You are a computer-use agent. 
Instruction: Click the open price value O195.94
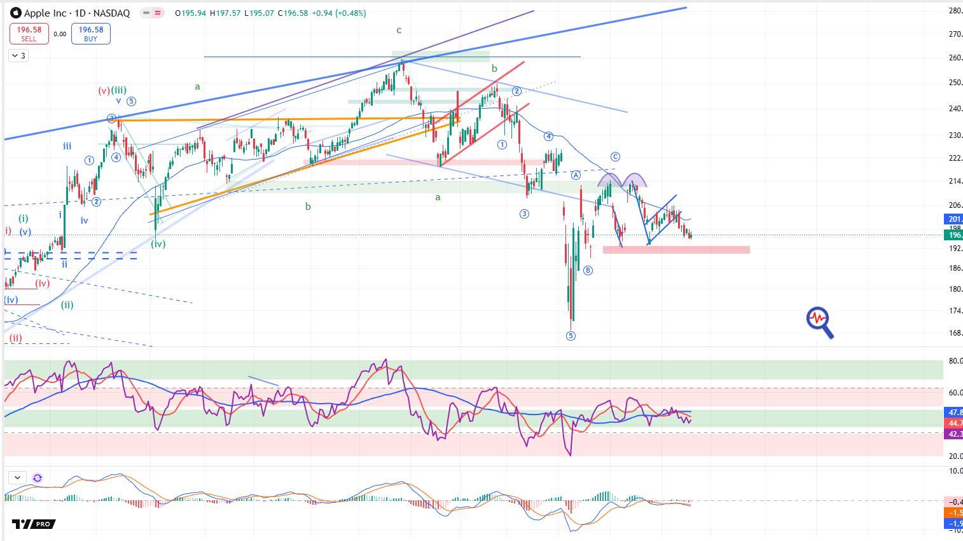coord(191,13)
